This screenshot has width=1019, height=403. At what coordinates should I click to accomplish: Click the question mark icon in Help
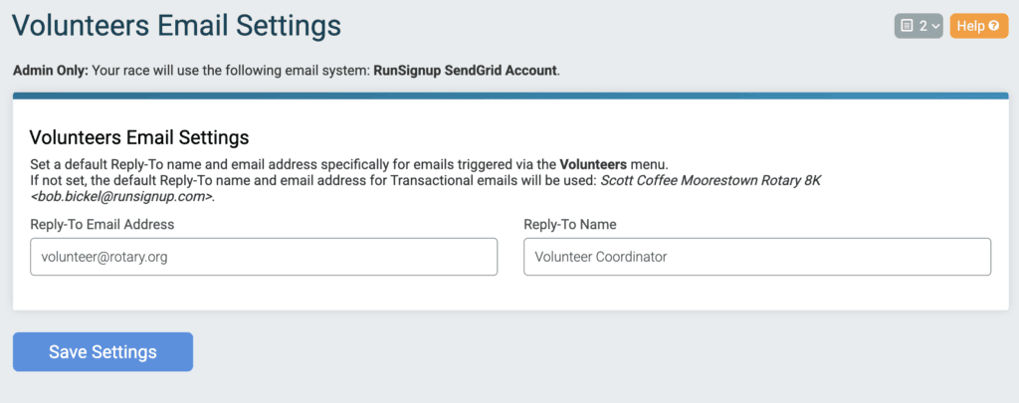pyautogui.click(x=994, y=26)
